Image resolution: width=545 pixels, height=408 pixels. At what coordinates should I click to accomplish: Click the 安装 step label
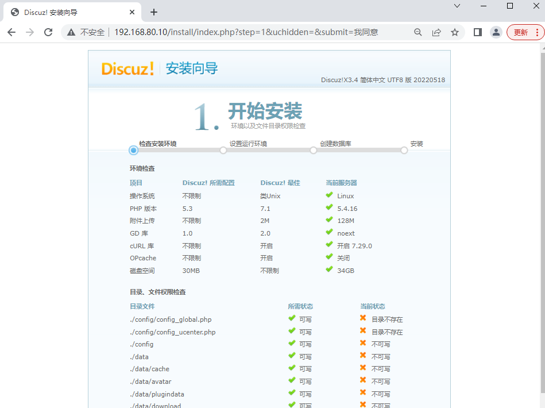pyautogui.click(x=416, y=144)
